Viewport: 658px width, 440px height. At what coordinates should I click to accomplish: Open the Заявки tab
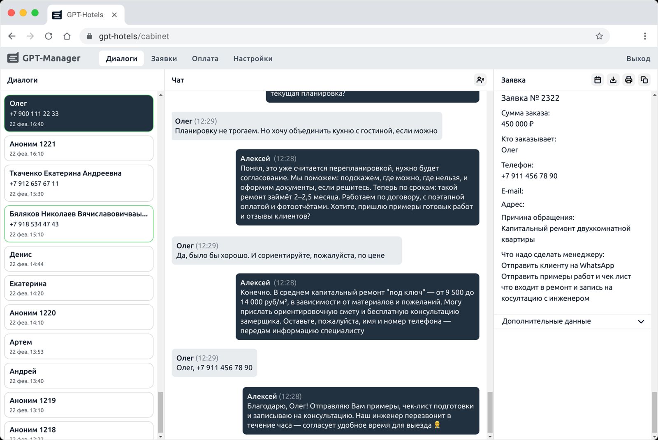[164, 59]
